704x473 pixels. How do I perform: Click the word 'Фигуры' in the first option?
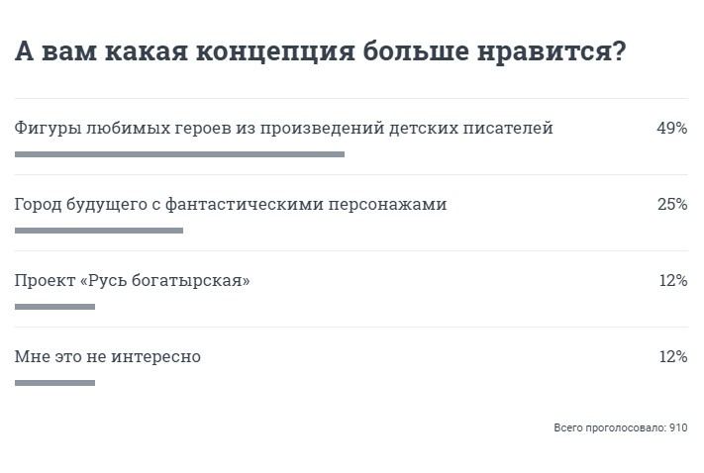(x=48, y=130)
